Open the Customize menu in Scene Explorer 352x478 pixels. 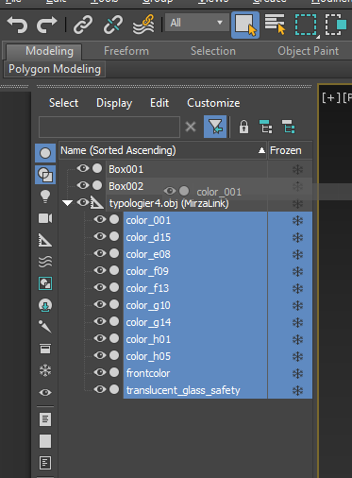click(213, 103)
